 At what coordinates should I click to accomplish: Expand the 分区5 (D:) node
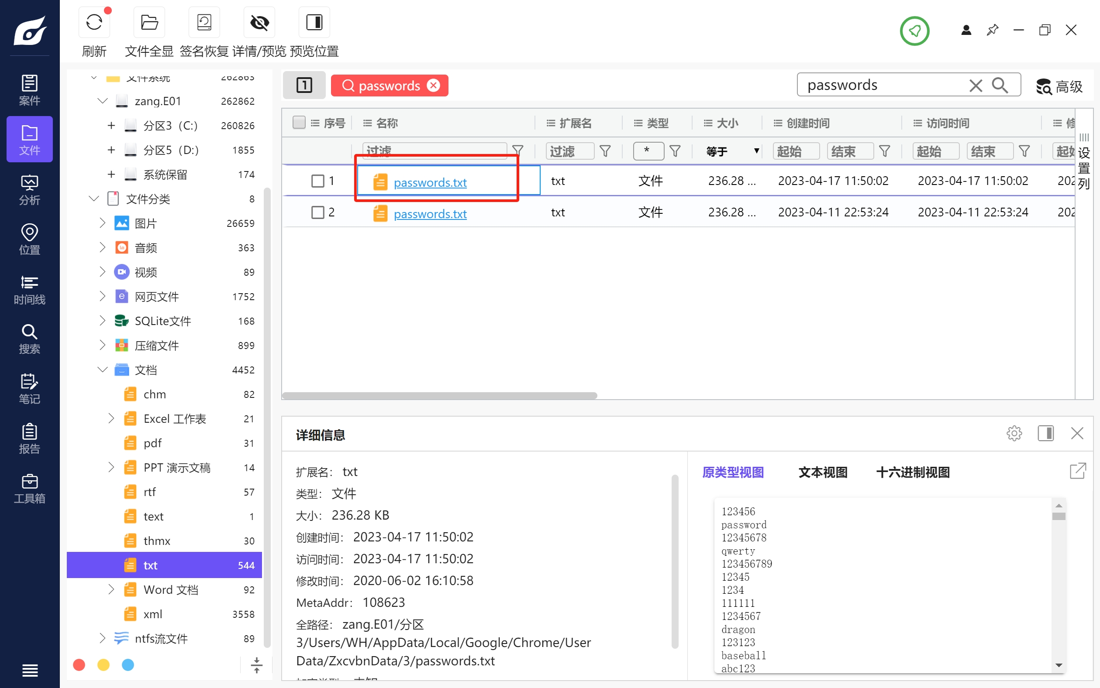111,150
